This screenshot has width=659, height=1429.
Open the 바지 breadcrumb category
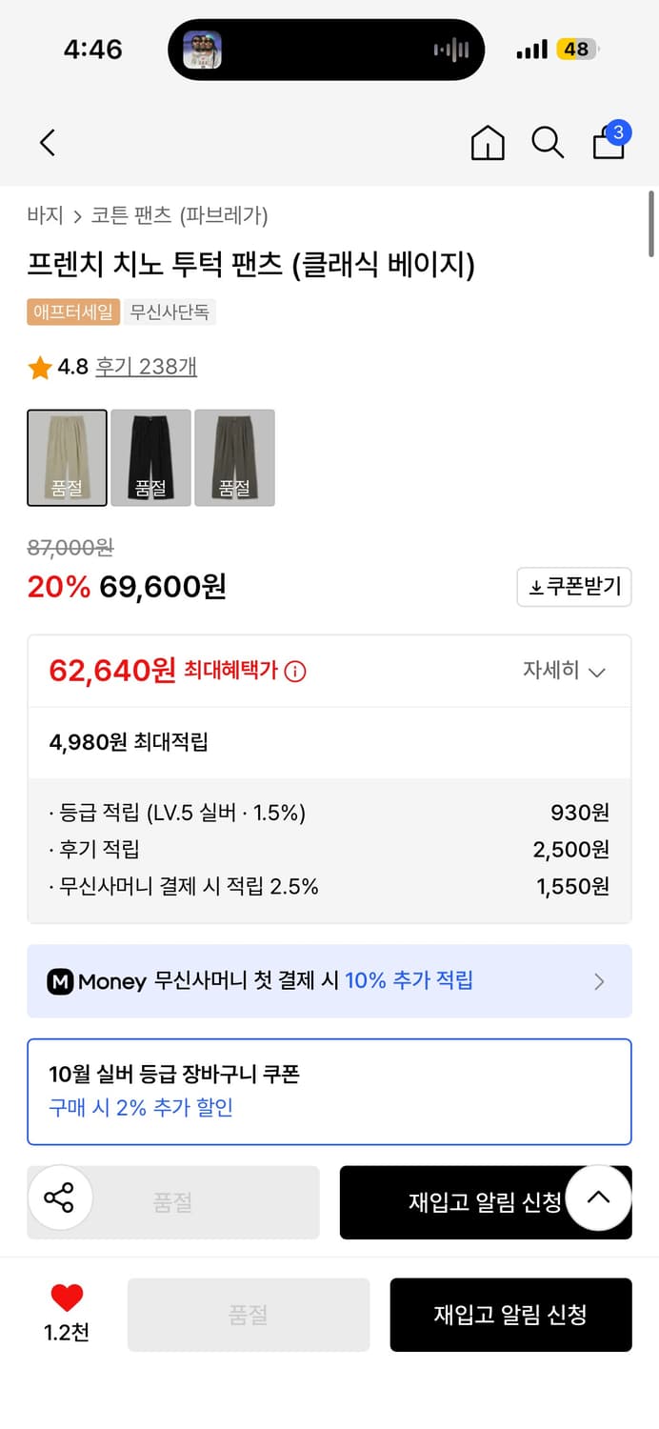click(x=45, y=215)
